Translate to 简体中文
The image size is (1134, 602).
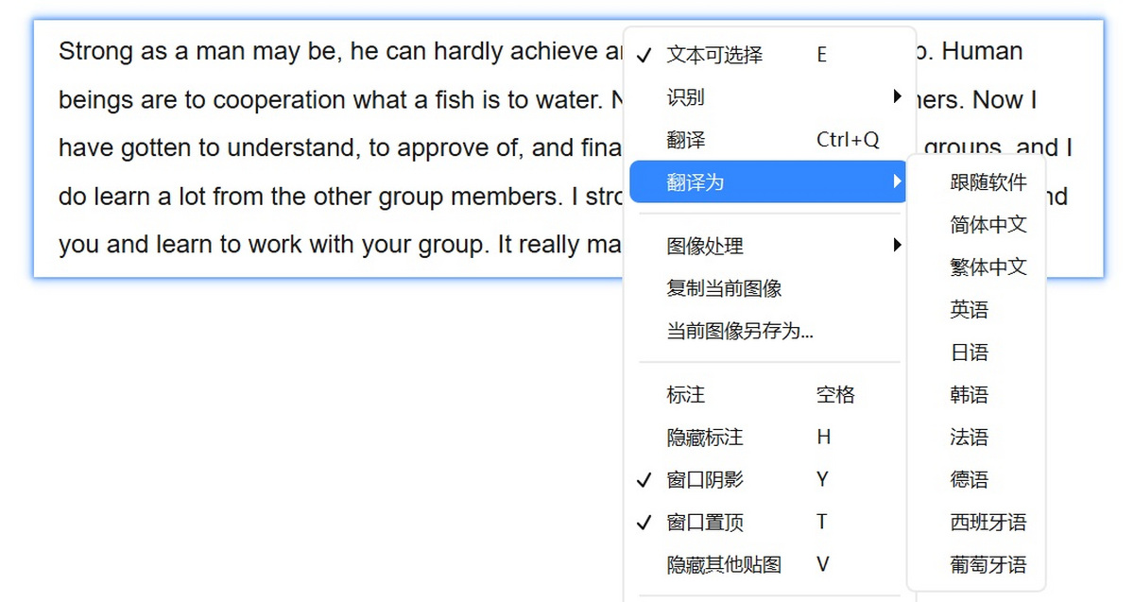(x=988, y=225)
